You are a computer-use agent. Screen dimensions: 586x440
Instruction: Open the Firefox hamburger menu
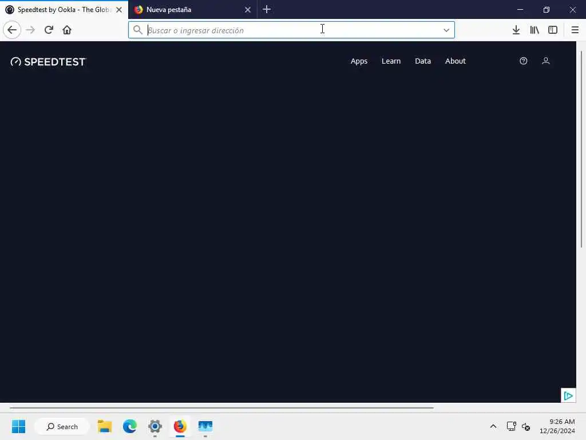pyautogui.click(x=575, y=30)
